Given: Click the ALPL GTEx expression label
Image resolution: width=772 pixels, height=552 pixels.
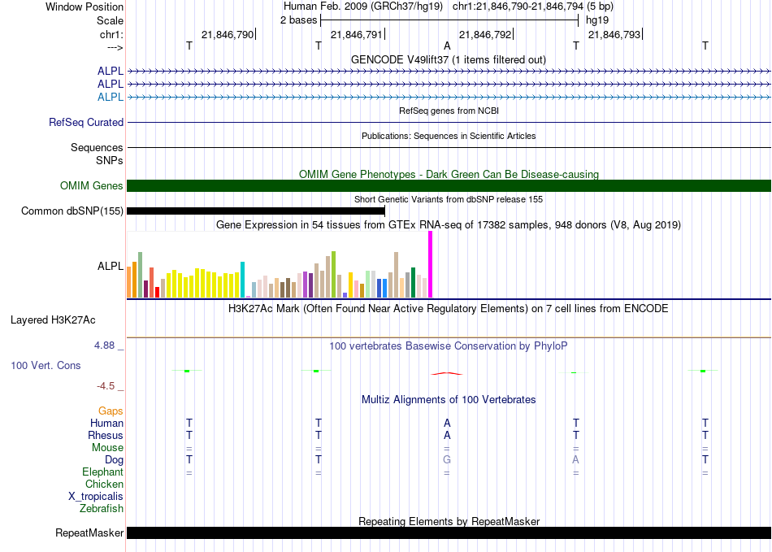Looking at the screenshot, I should point(111,266).
